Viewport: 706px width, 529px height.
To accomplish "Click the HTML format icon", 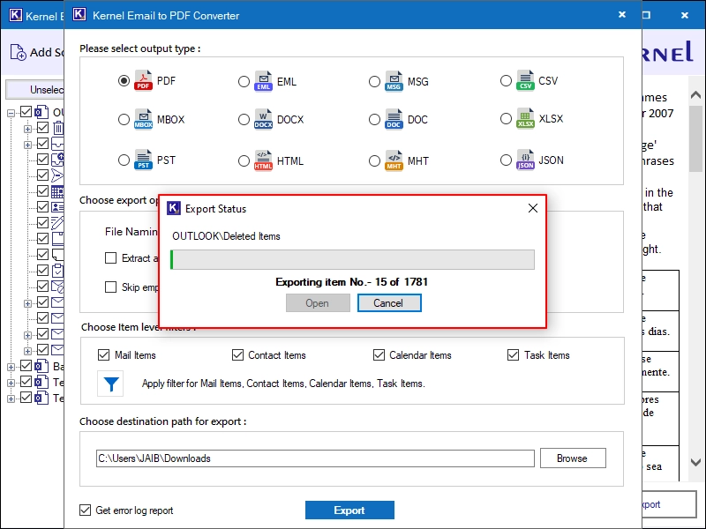I will tap(263, 160).
